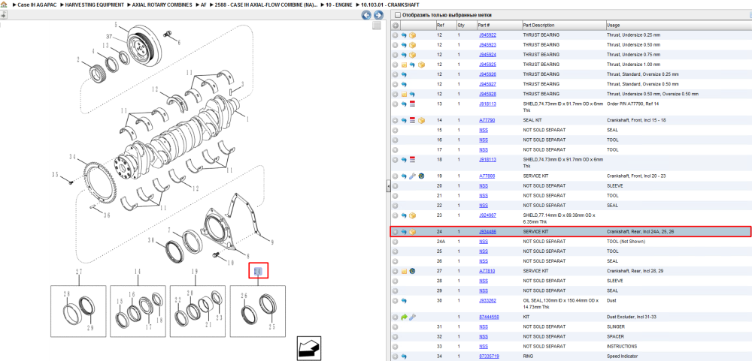Screen dimensions: 752x361
Task: Open the 'Case IH AG APAC' breadcrumb
Action: click(x=37, y=5)
